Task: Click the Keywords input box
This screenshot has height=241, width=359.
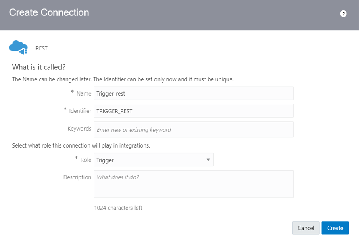Action: pos(194,130)
